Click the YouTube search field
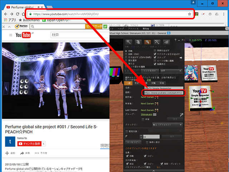 (x=80, y=35)
